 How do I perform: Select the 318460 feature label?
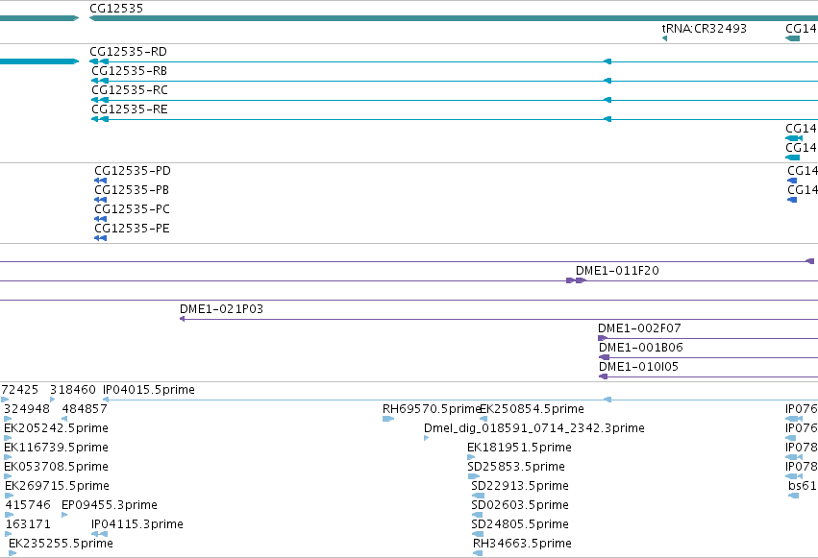point(73,390)
